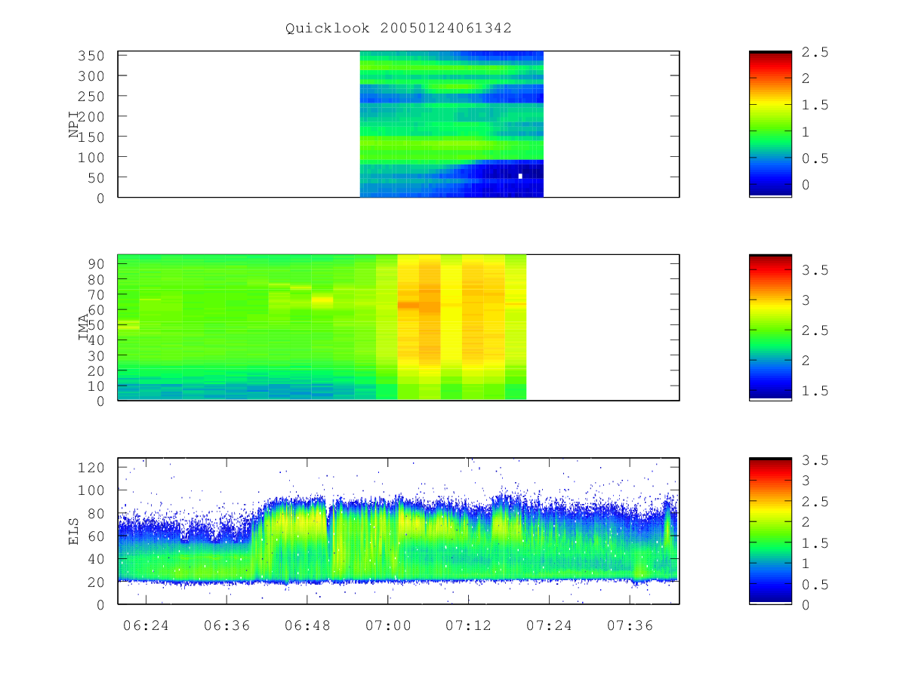Click the 07:24 time tick label
The image size is (906, 679).
click(549, 625)
